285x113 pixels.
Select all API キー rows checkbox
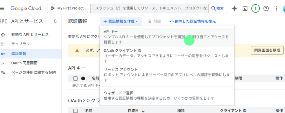75,78
